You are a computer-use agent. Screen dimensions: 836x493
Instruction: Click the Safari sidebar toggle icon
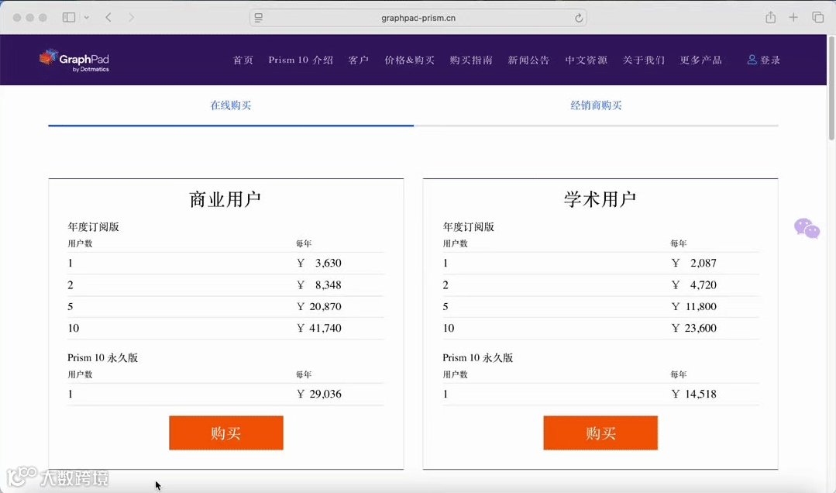coord(69,18)
